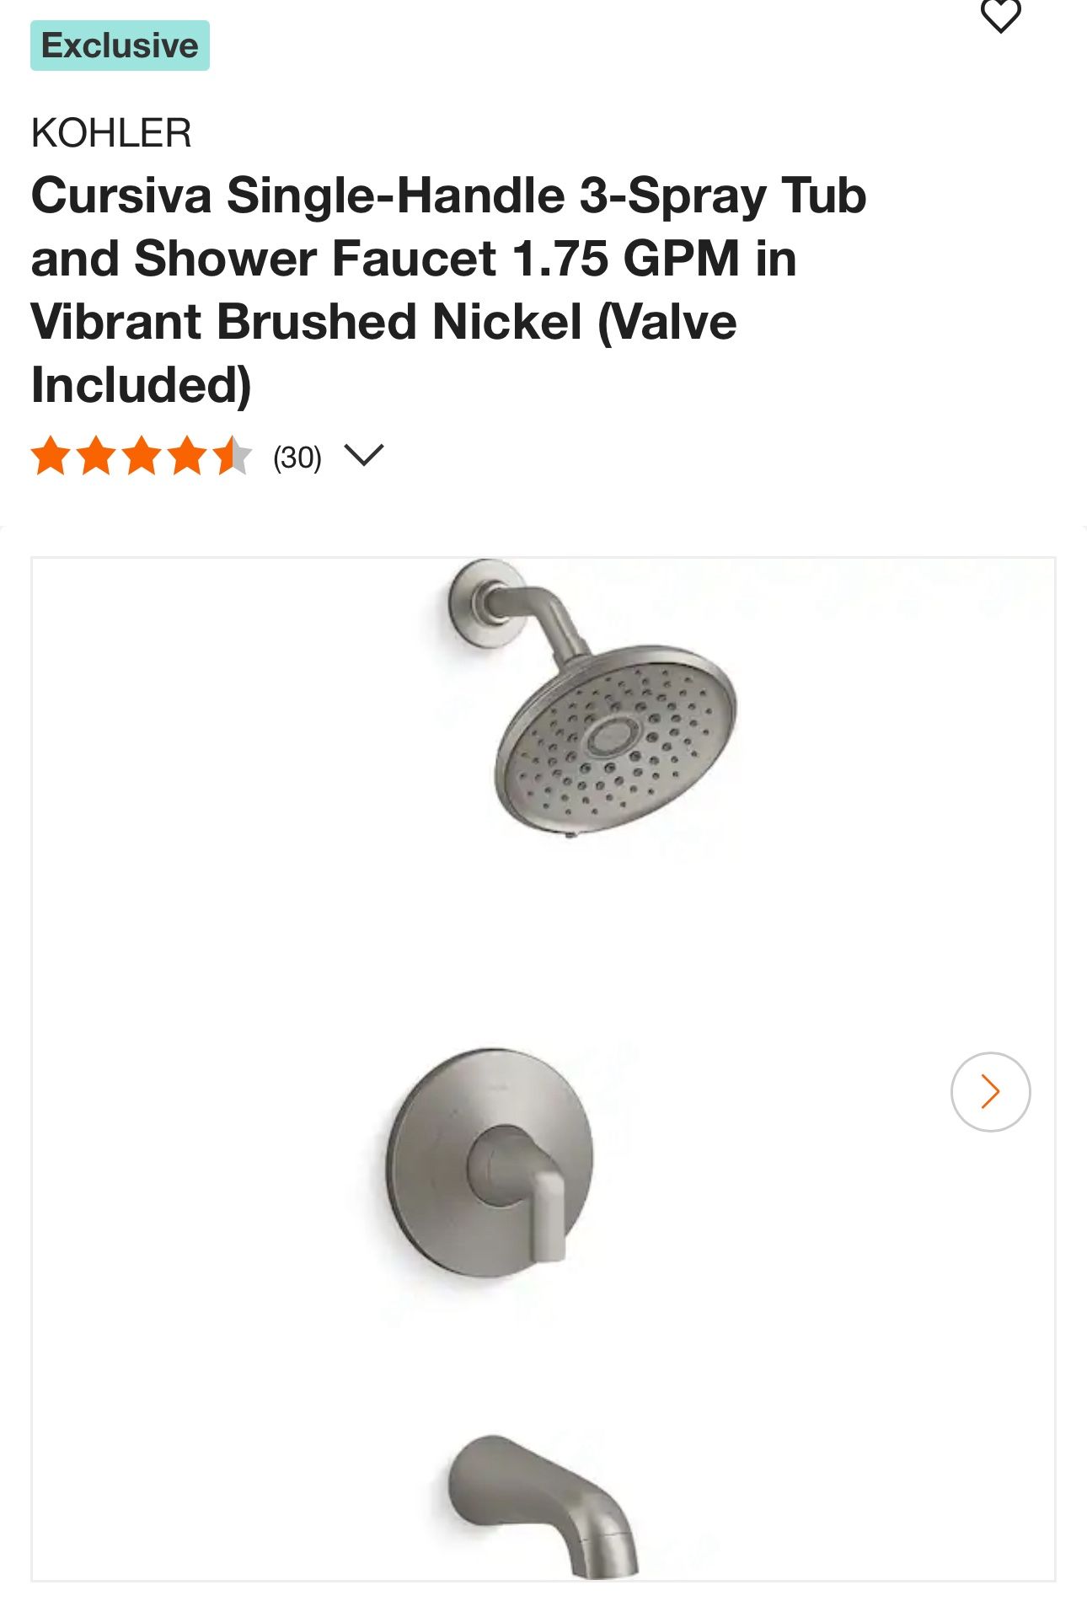Tap the tub spout in product image
The width and height of the screenshot is (1087, 1601).
pyautogui.click(x=543, y=1506)
